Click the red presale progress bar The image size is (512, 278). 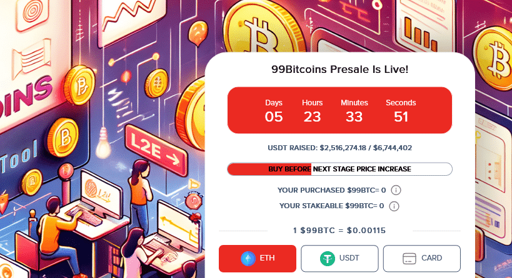click(339, 169)
